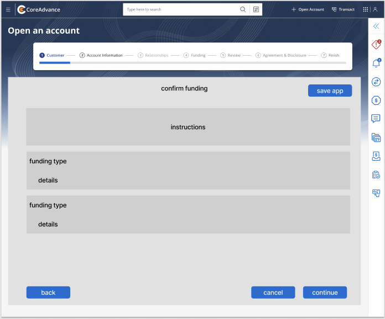Image resolution: width=385 pixels, height=319 pixels.
Task: Go to step 2 Account Information
Action: click(x=101, y=55)
